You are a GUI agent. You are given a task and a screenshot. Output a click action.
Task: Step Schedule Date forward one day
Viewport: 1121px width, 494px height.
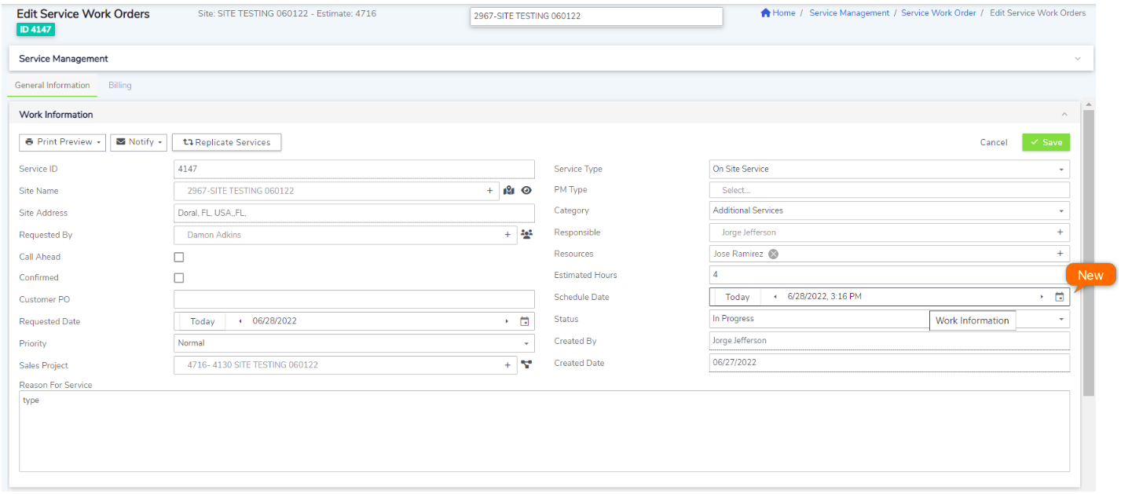coord(1042,297)
